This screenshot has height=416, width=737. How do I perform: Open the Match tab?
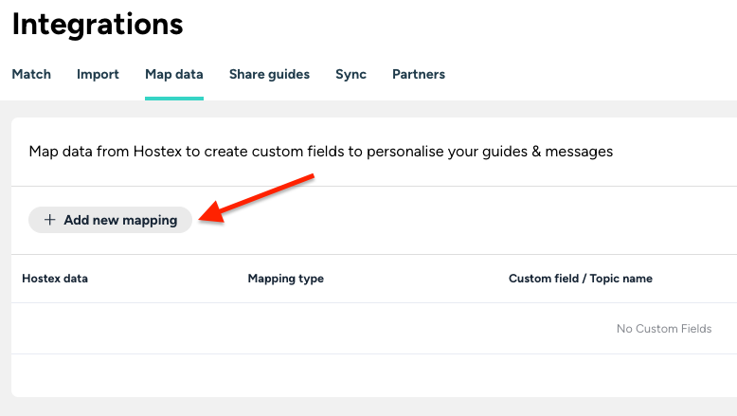pyautogui.click(x=31, y=74)
